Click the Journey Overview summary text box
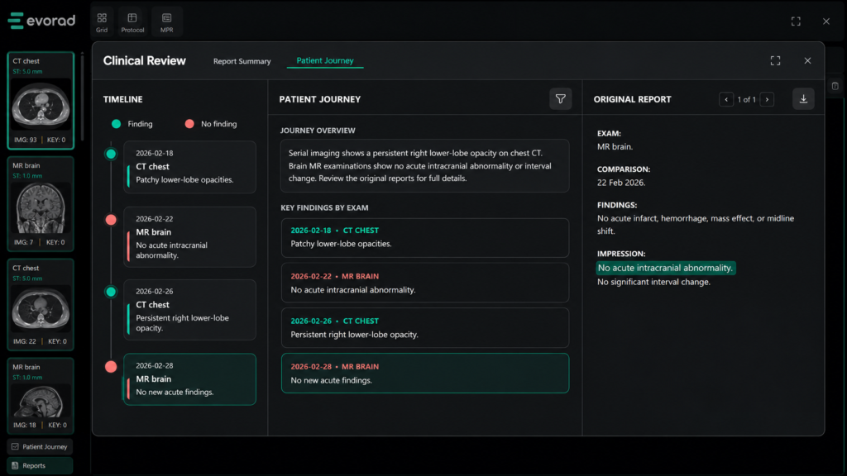The height and width of the screenshot is (476, 847). click(x=424, y=165)
